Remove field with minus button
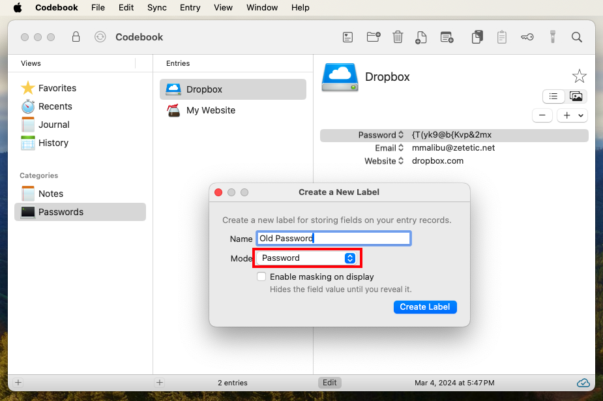The image size is (603, 401). pos(542,115)
